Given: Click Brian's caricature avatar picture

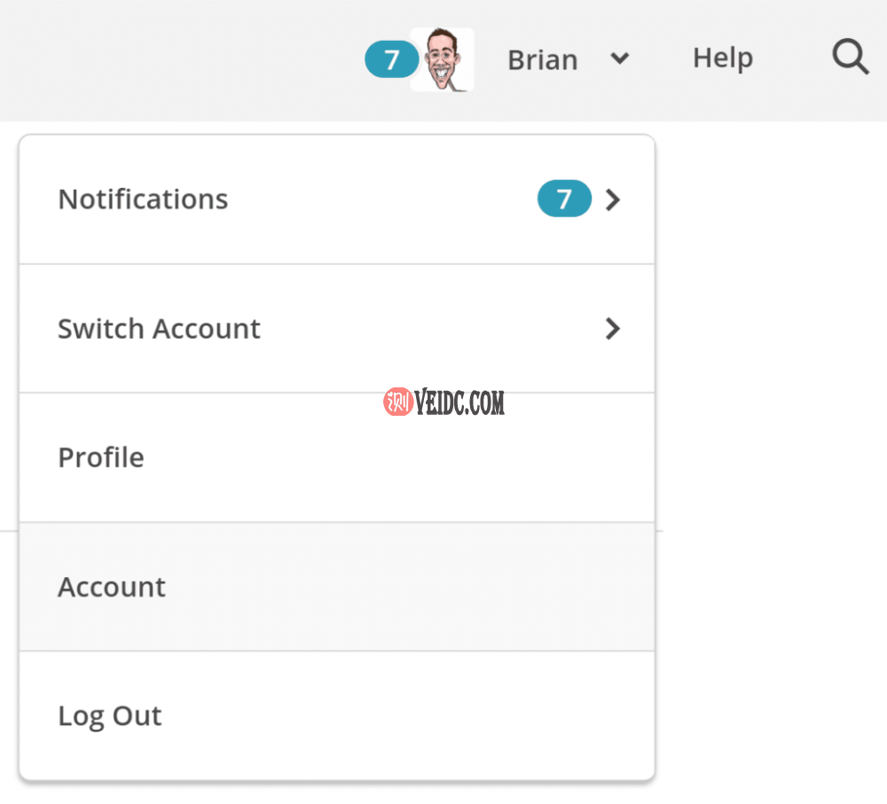Looking at the screenshot, I should point(443,59).
